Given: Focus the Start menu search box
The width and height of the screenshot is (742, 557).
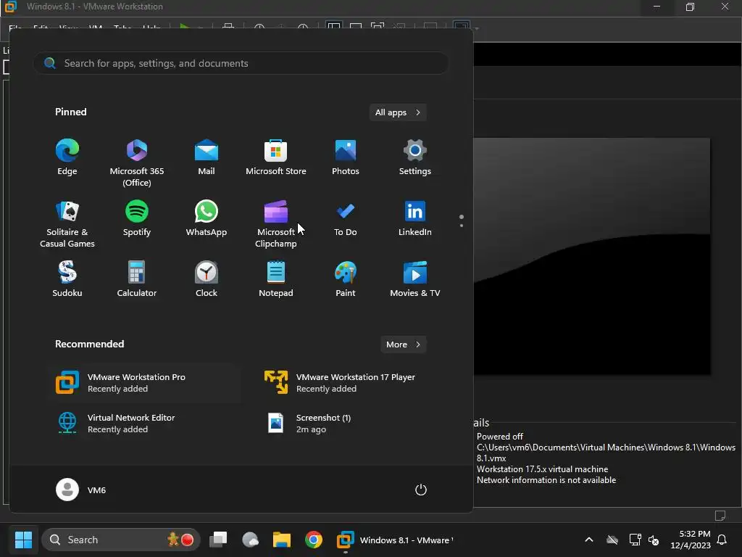Looking at the screenshot, I should click(x=241, y=63).
